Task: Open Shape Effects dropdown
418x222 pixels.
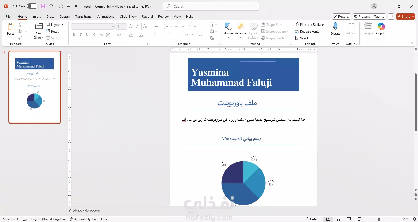Action: pyautogui.click(x=274, y=38)
